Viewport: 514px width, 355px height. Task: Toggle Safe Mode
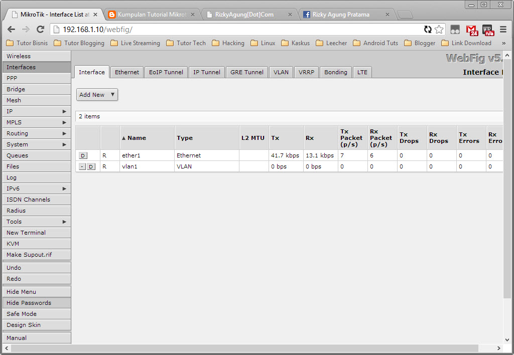[37, 314]
